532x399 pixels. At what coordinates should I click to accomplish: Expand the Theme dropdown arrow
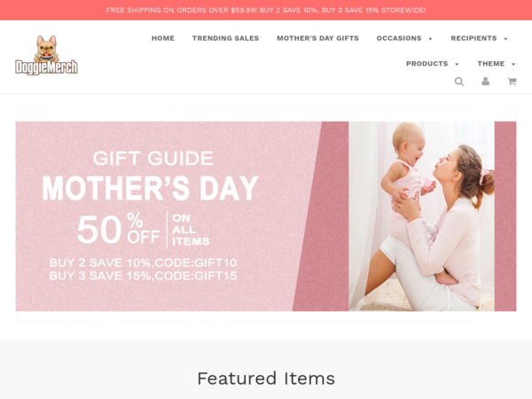click(x=513, y=64)
